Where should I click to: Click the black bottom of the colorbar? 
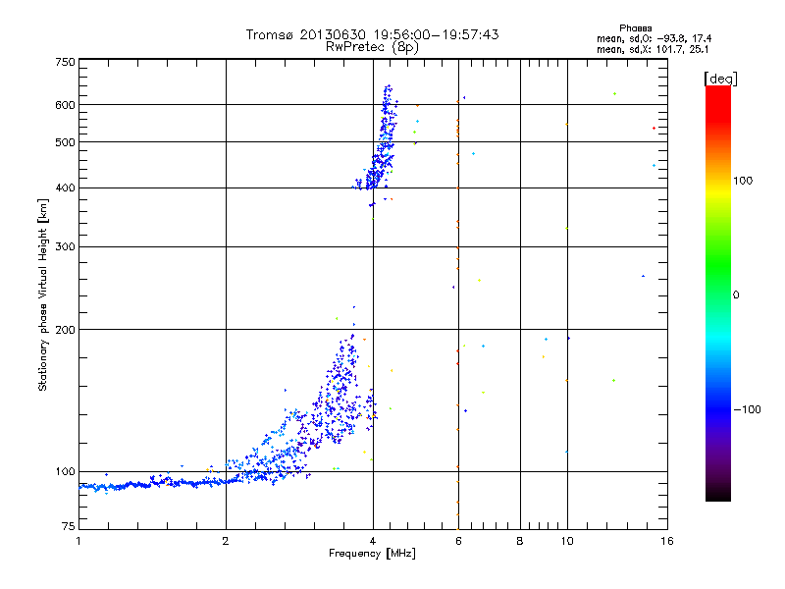(x=718, y=494)
